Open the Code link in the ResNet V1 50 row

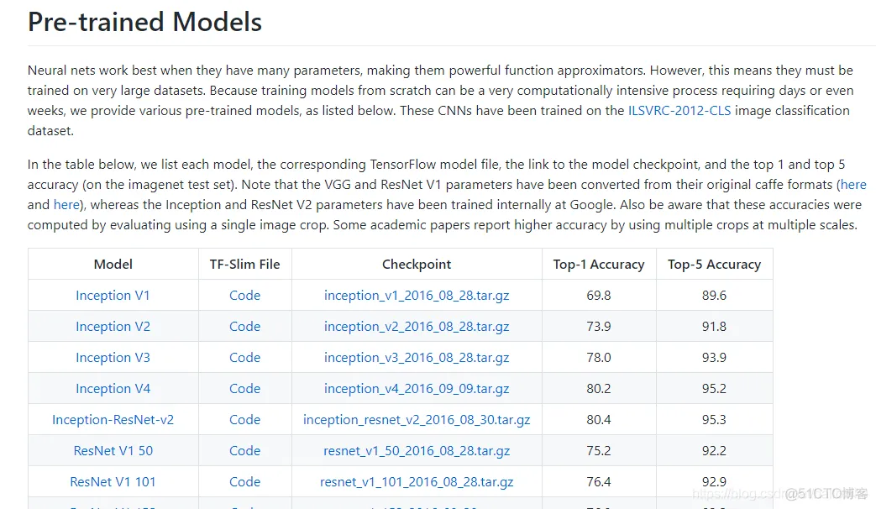pos(244,451)
